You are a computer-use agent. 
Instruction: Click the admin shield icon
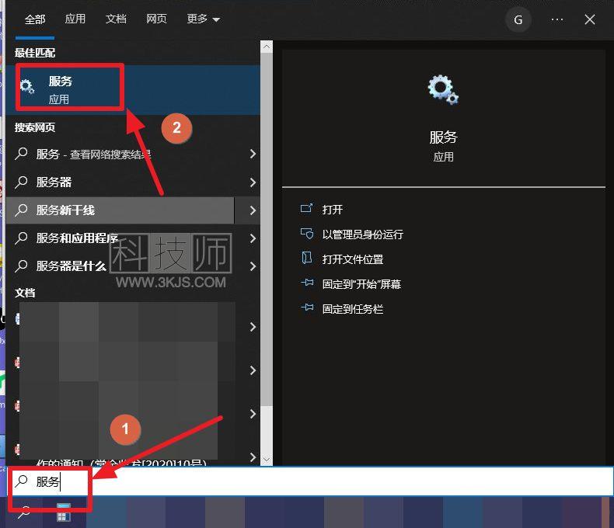pos(306,234)
